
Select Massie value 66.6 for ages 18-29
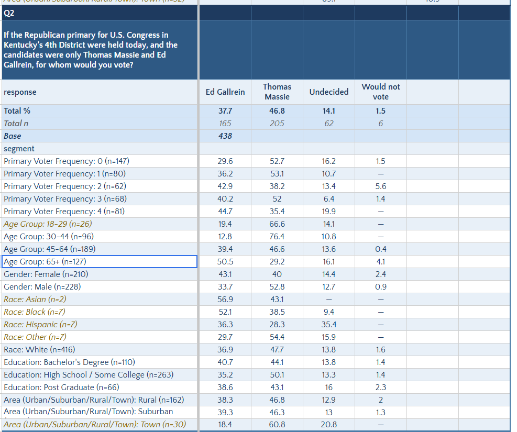[x=277, y=224]
